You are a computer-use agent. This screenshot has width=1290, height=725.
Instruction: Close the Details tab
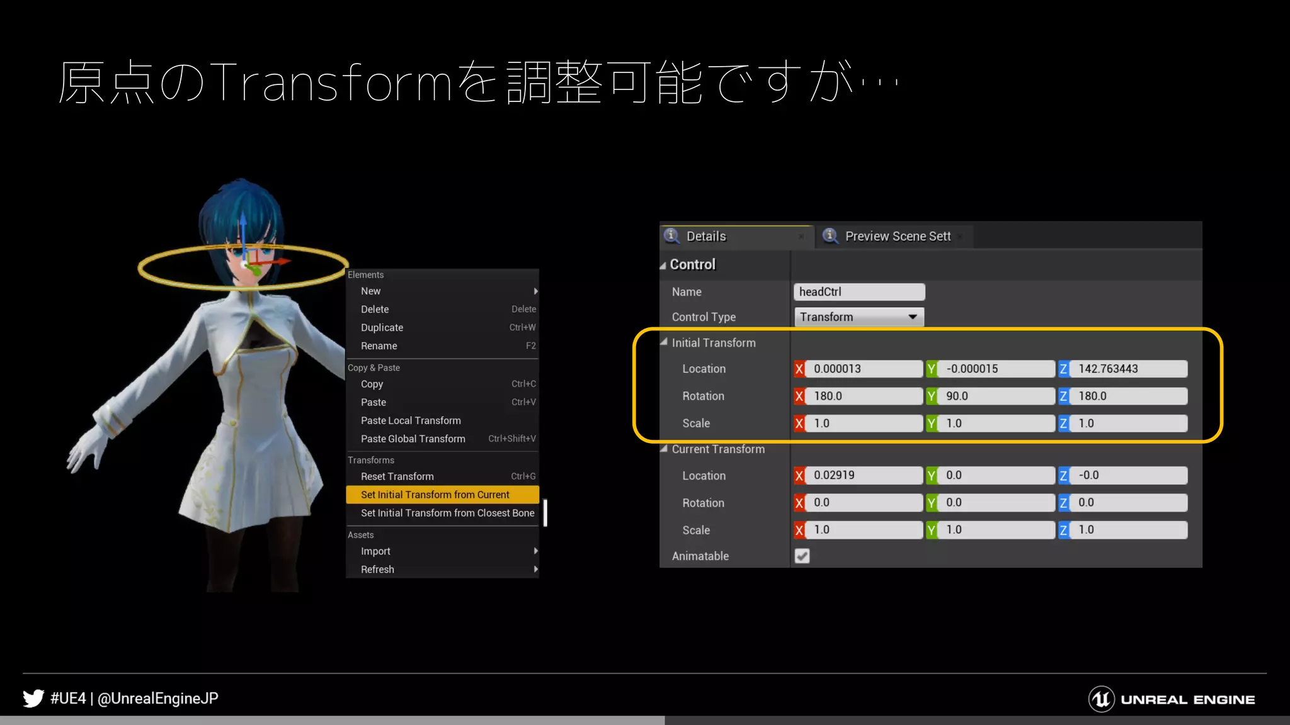(x=801, y=237)
